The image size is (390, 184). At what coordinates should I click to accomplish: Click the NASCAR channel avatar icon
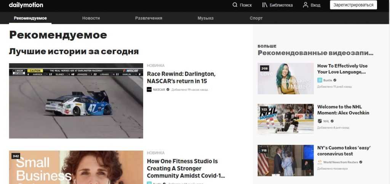[149, 90]
